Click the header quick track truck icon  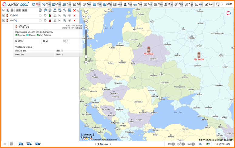(60, 10)
